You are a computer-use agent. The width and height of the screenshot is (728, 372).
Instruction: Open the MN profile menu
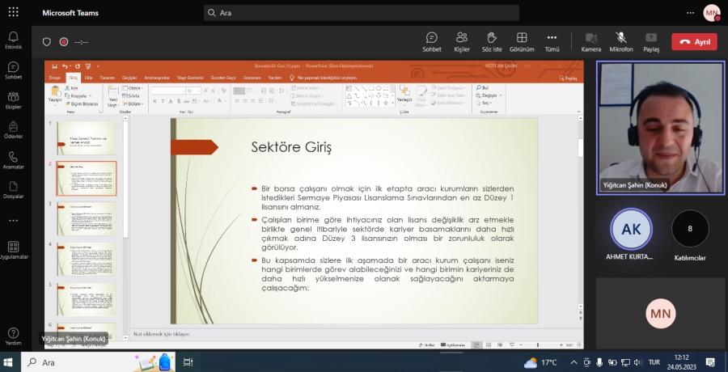coord(711,12)
